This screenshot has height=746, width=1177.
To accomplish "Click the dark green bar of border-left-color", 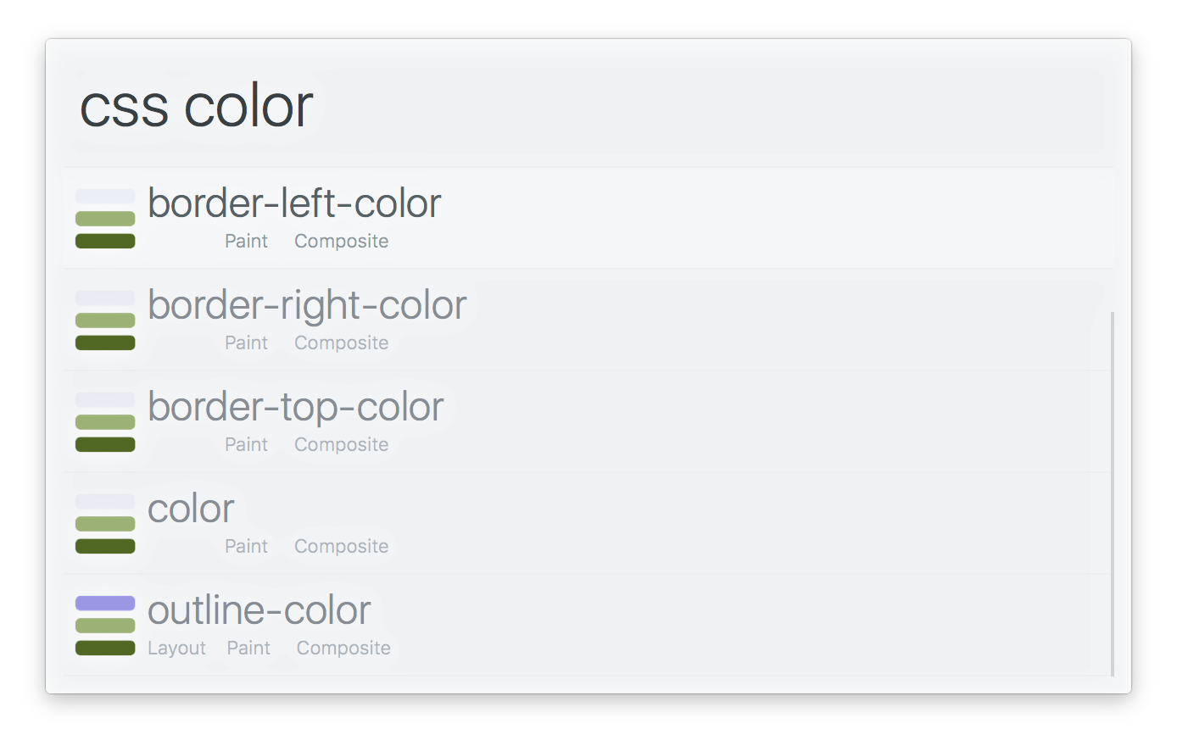I will [x=105, y=242].
